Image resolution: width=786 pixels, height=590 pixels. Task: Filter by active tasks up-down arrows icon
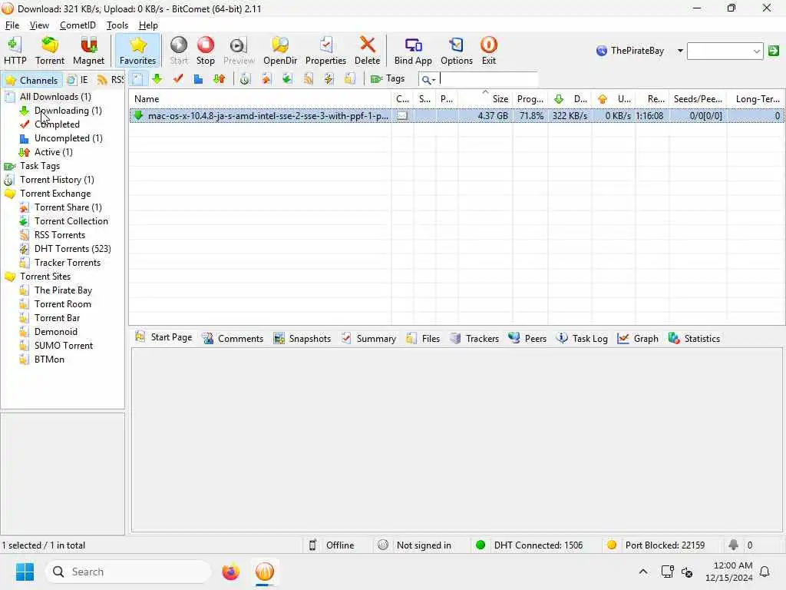[219, 79]
